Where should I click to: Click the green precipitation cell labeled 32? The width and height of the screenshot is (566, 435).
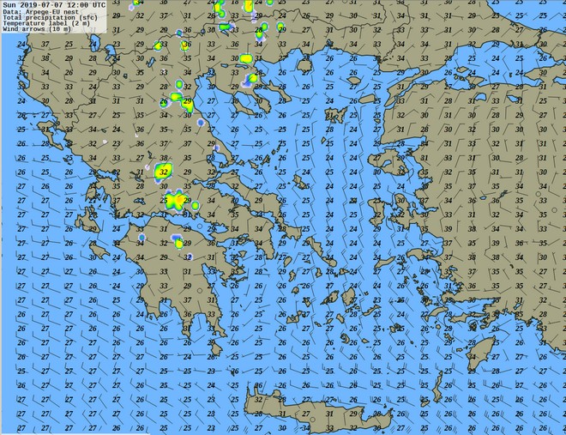(163, 172)
